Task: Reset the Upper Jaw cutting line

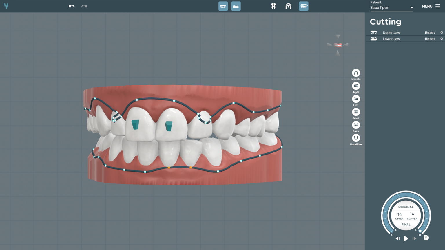Action: tap(430, 33)
